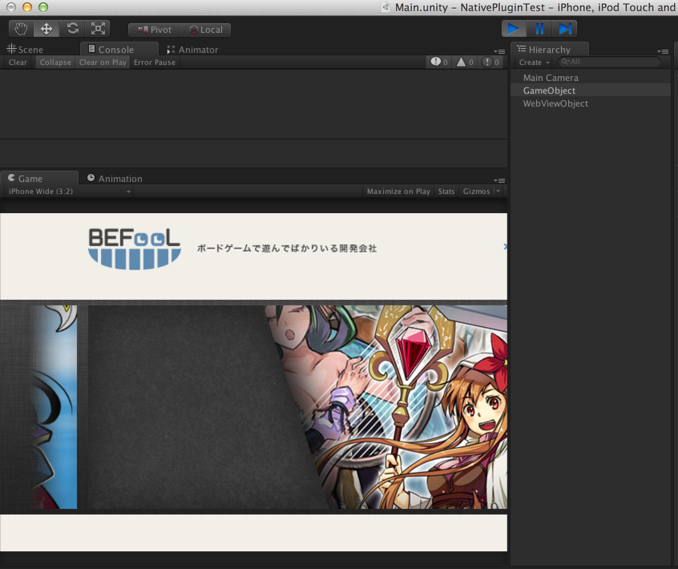Click the anime character banner image
Viewport: 678px width, 569px height.
point(297,407)
